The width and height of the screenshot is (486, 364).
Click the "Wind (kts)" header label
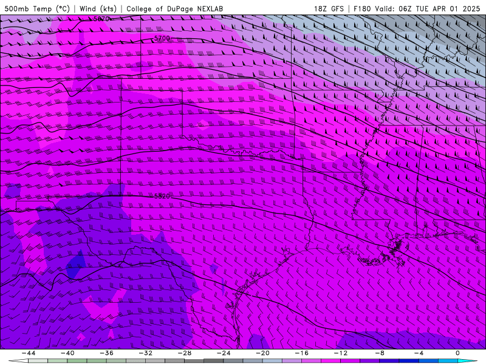pyautogui.click(x=98, y=8)
